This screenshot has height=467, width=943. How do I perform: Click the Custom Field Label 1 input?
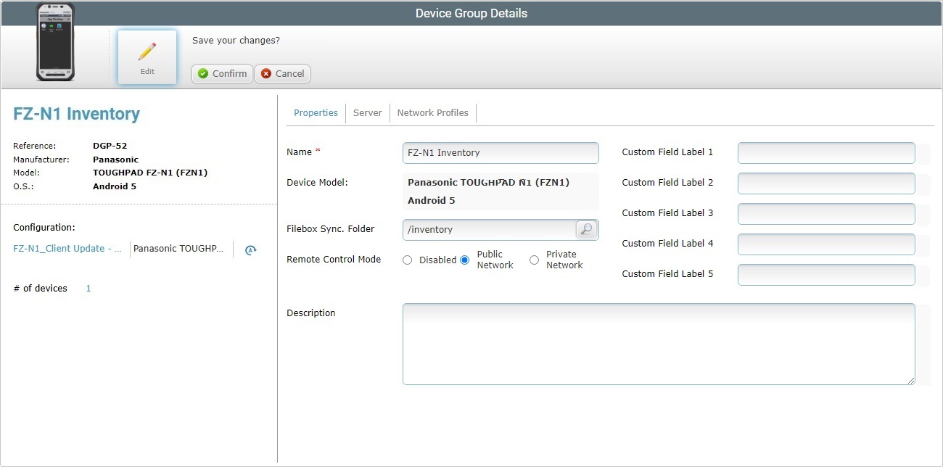click(826, 152)
